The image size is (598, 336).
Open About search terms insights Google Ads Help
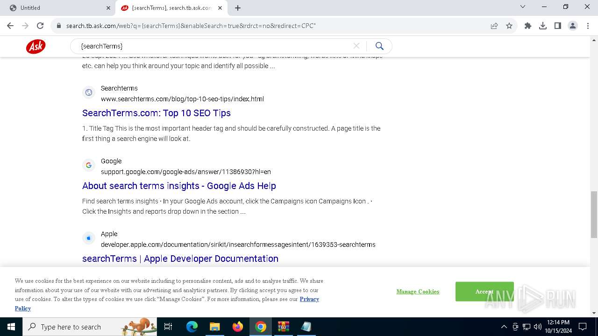click(x=179, y=186)
